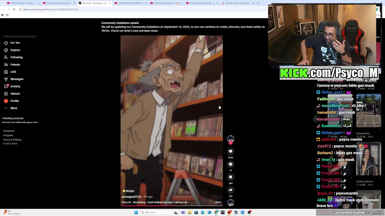Image resolution: width=385 pixels, height=216 pixels.
Task: Bookmark the video to favorites
Action: (230, 177)
